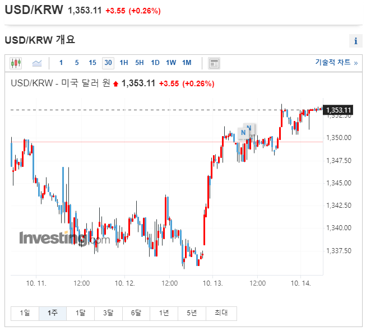Click the 1,353.11 current price axis label
Image resolution: width=366 pixels, height=331 pixels.
(x=338, y=110)
